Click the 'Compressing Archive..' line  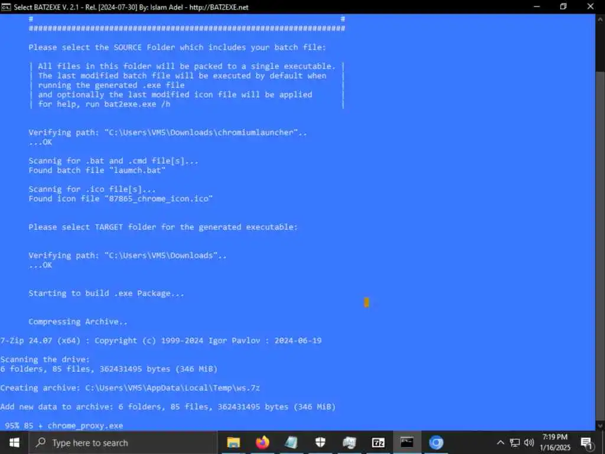tap(77, 322)
